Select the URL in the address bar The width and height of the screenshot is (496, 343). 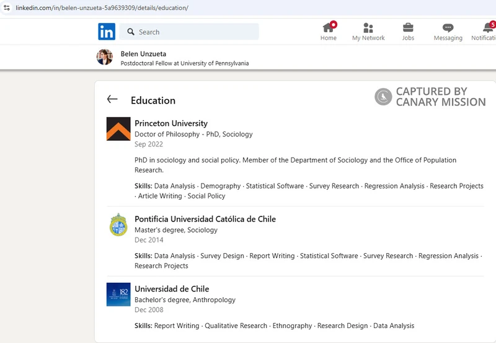point(102,7)
